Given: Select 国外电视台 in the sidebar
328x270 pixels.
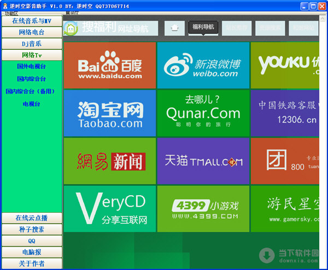Looking at the screenshot, I should (31, 67).
